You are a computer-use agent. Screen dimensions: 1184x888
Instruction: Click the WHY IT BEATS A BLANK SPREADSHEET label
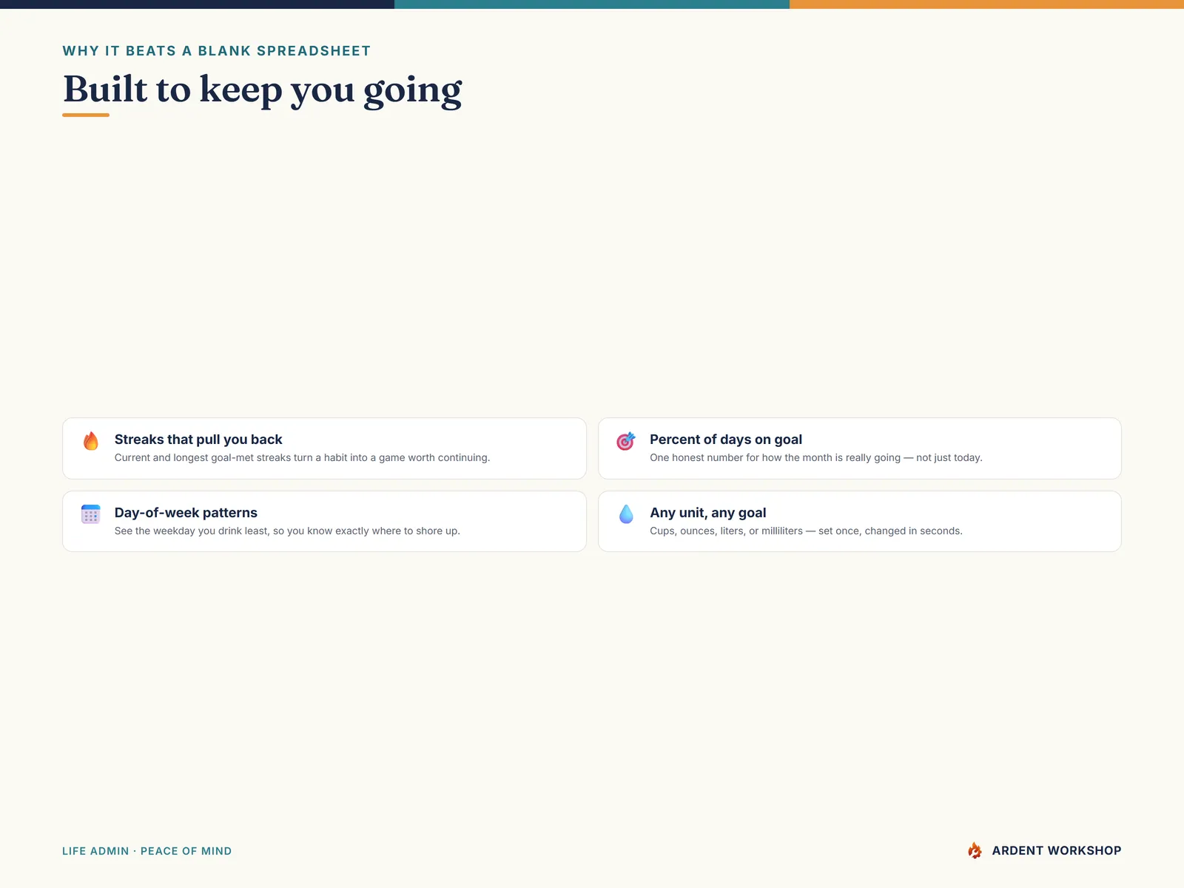217,51
